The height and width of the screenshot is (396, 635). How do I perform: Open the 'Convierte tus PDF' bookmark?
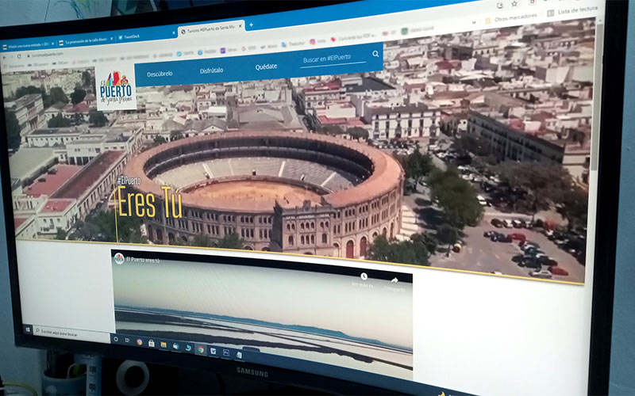(x=353, y=38)
